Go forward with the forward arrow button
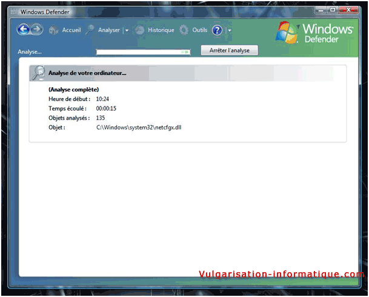Image resolution: width=369 pixels, height=297 pixels. (x=37, y=30)
